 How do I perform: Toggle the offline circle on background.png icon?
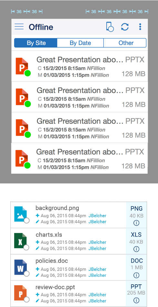[x=26, y=221]
